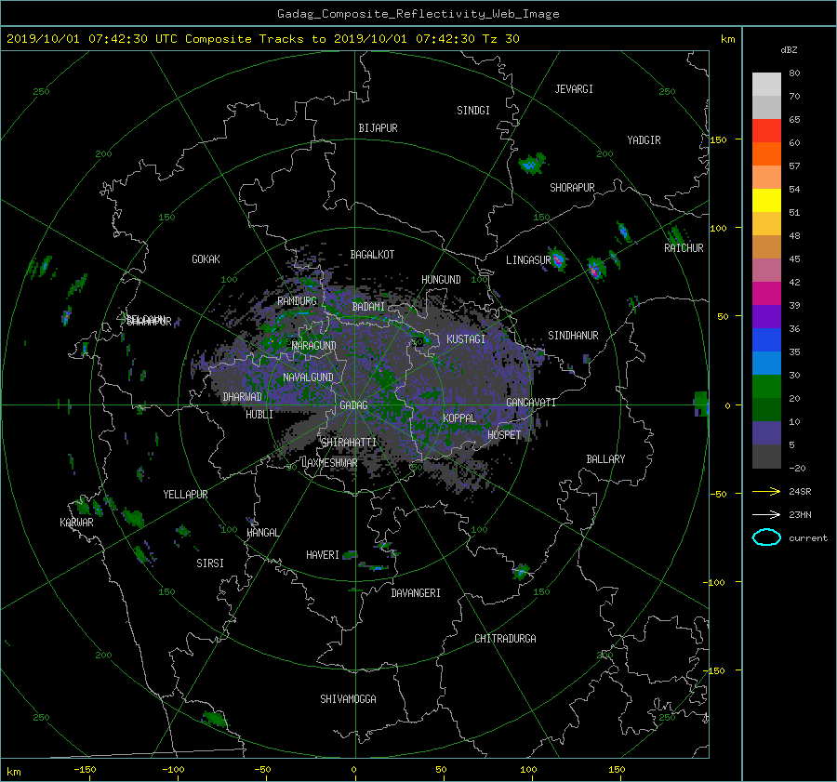837x782 pixels.
Task: Click the BALLARY city label
Action: (x=605, y=459)
